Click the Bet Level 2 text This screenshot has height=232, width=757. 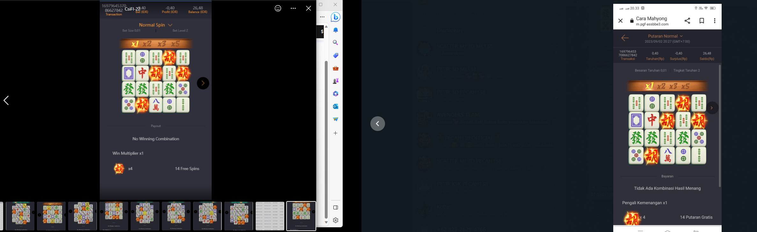180,31
